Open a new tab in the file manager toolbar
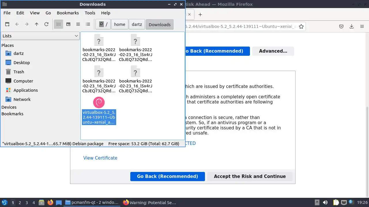Viewport: 369px width, 207px height. (7, 24)
